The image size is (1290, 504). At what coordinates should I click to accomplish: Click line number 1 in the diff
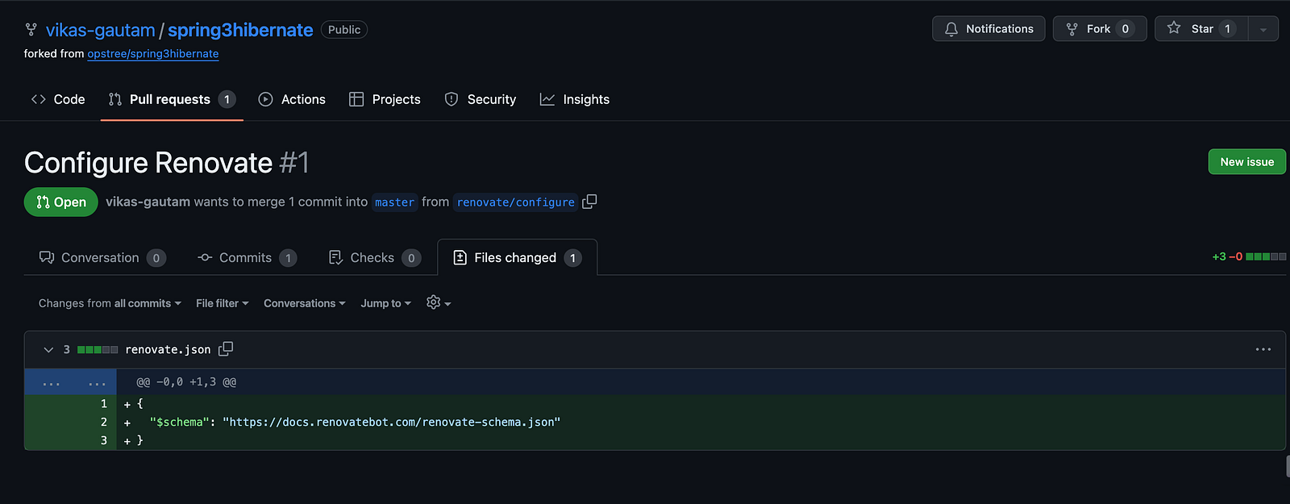tap(103, 403)
